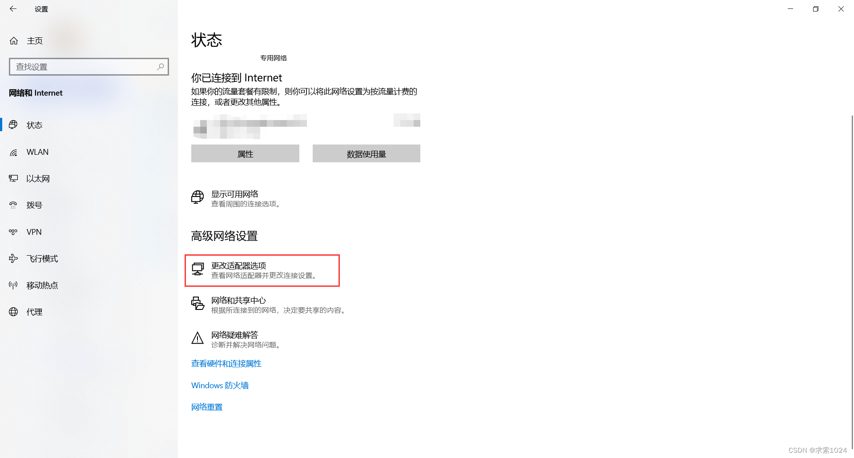This screenshot has width=854, height=458.
Task: Click the sharing icon beside 网络和共享中心
Action: pos(197,304)
